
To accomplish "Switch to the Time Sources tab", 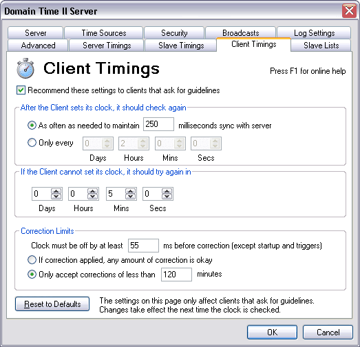I will pyautogui.click(x=104, y=33).
